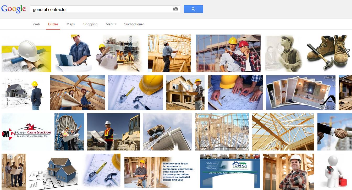Switch to the Web tab
This screenshot has width=352, height=190.
pos(36,24)
